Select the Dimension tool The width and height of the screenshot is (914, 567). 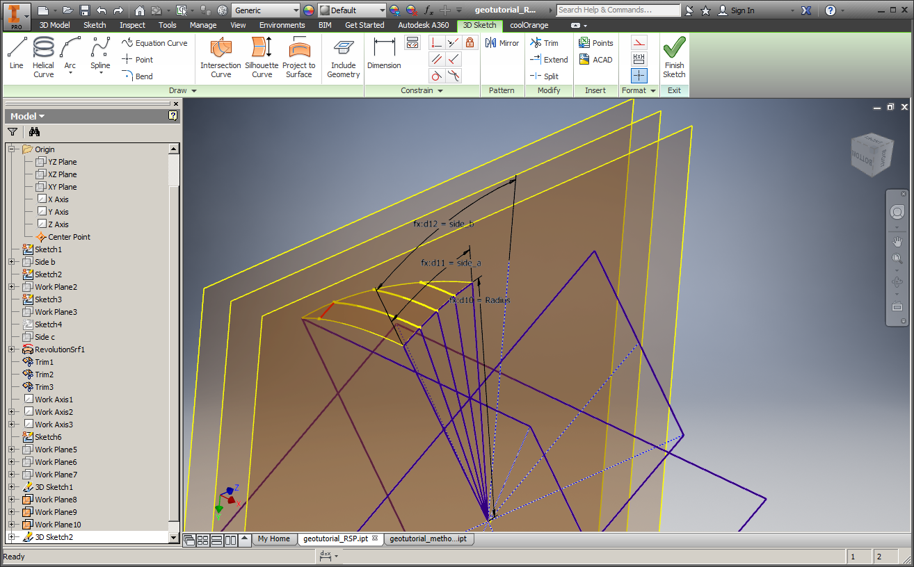pos(384,54)
